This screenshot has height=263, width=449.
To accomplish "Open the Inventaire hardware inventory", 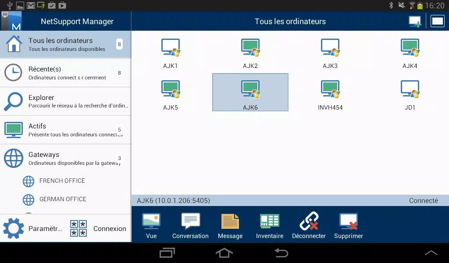I will [270, 226].
